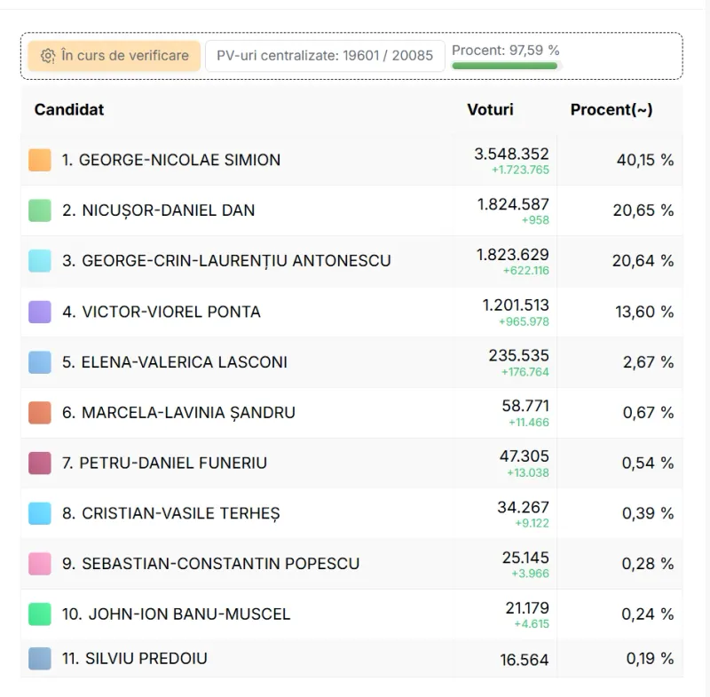The image size is (710, 697).
Task: Click the În curs de verificare status badge
Action: (x=114, y=56)
